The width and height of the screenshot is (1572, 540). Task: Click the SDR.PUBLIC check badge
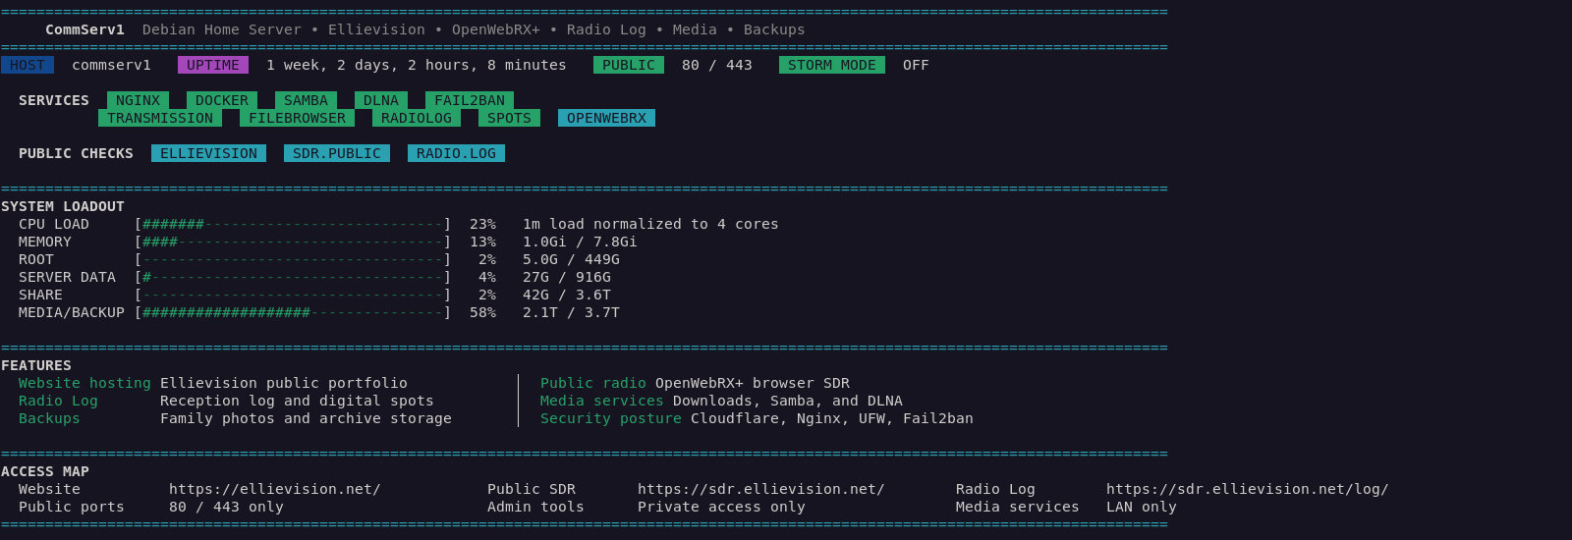coord(337,153)
